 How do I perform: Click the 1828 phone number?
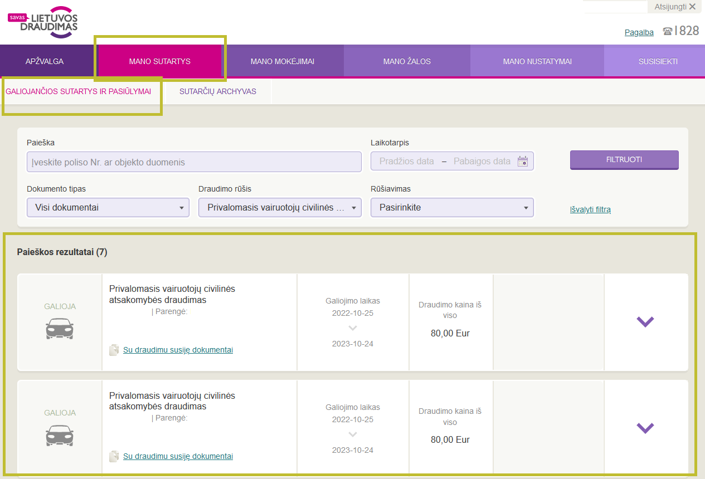coord(687,31)
